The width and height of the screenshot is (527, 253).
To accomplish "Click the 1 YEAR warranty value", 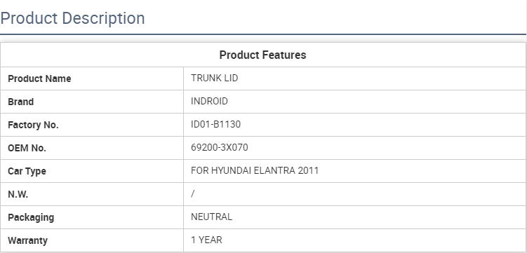I will coord(206,240).
